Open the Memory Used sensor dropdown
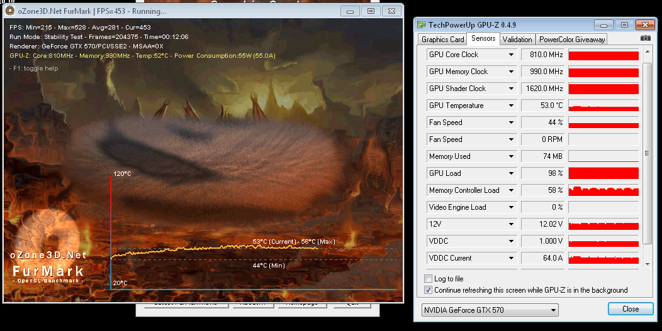 [x=511, y=156]
